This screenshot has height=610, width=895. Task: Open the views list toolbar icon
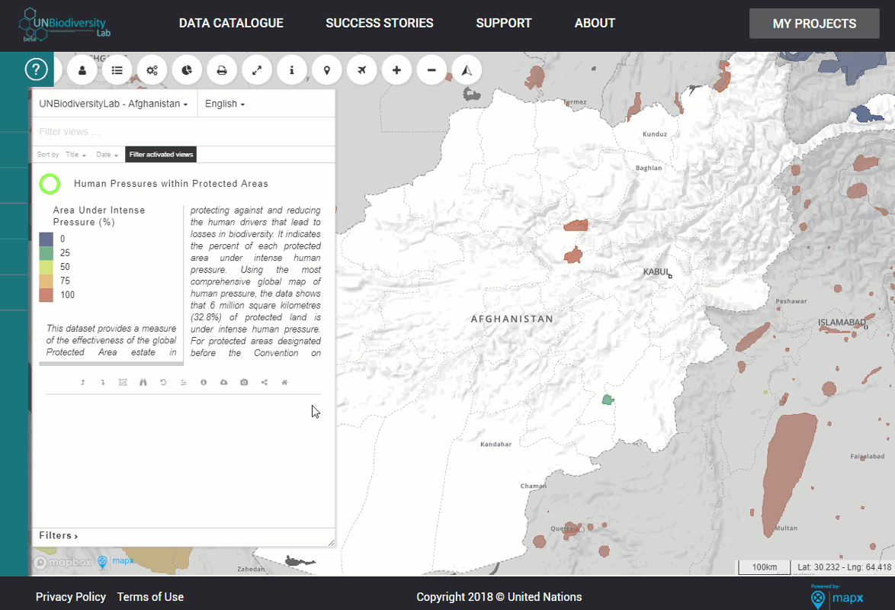pyautogui.click(x=117, y=70)
